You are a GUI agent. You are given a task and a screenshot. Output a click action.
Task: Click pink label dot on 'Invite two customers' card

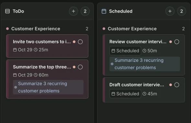[74, 42]
